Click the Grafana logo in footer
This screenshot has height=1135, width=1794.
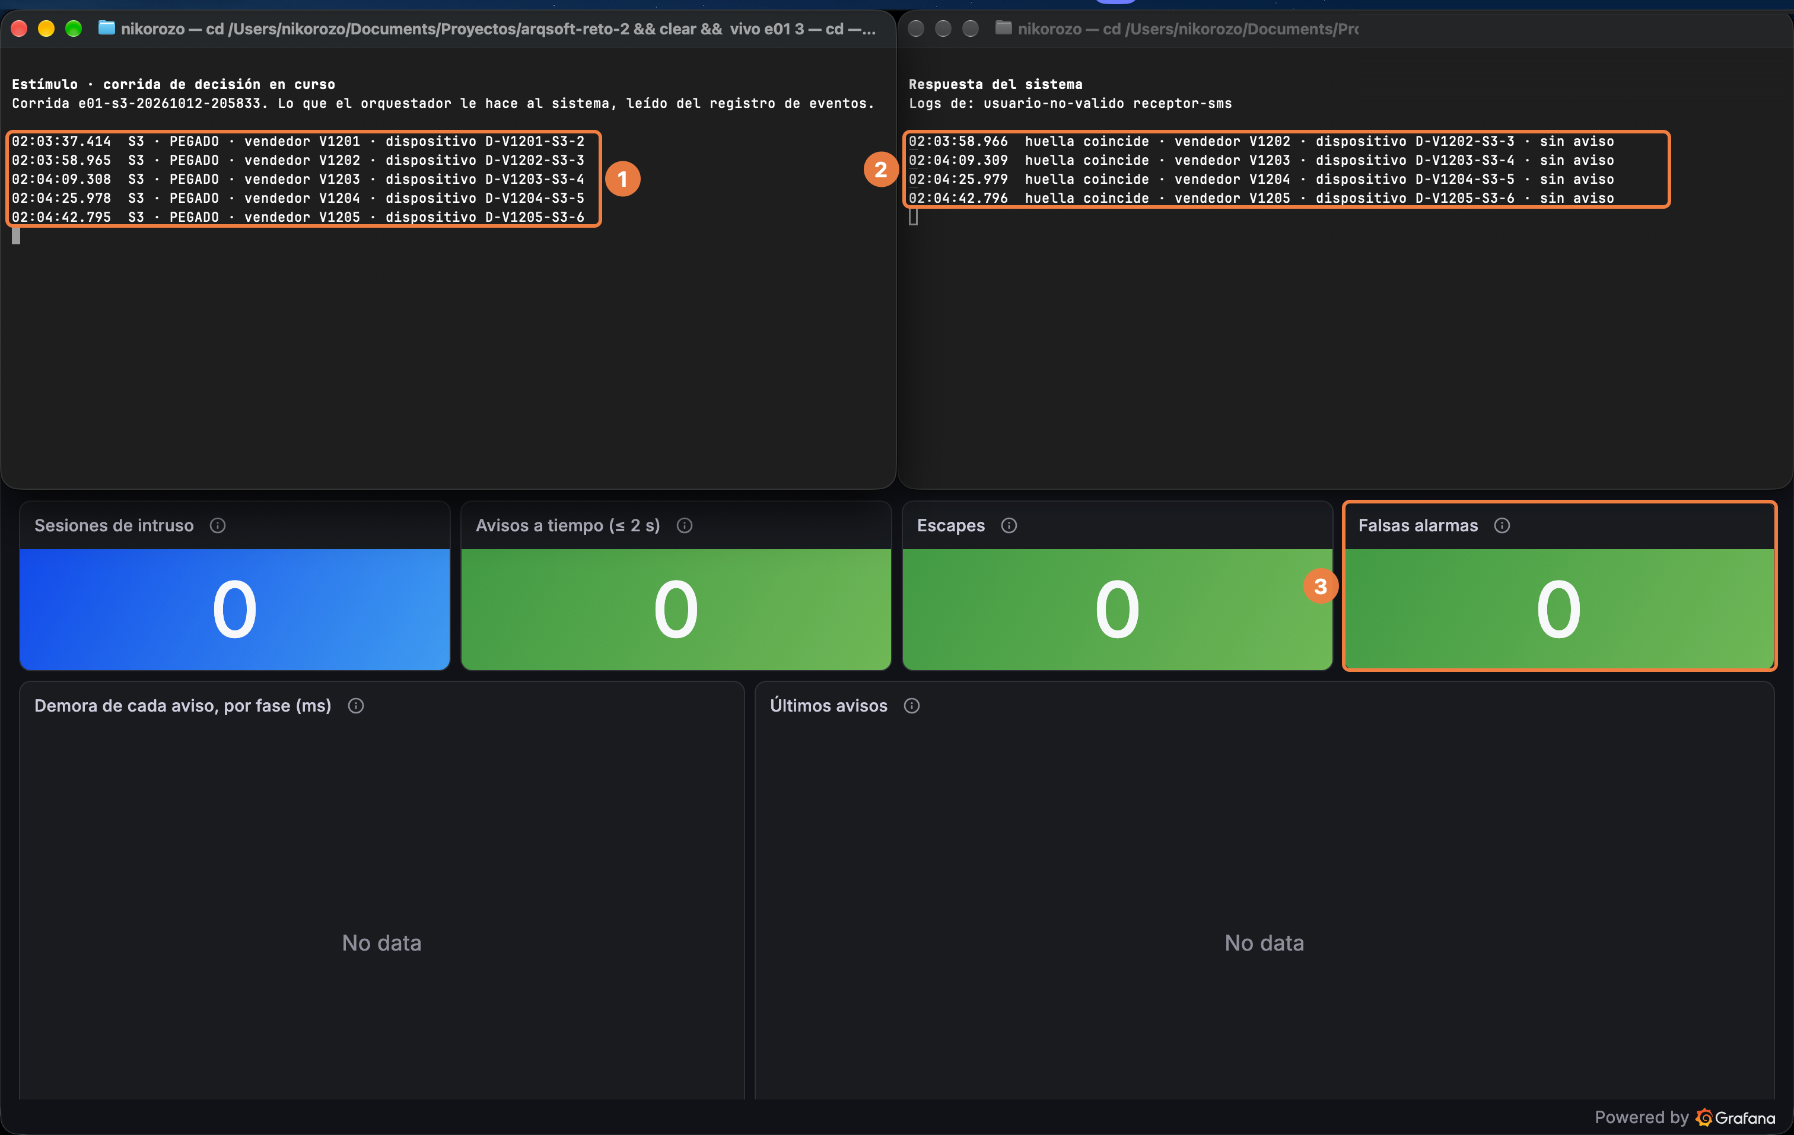(x=1736, y=1117)
